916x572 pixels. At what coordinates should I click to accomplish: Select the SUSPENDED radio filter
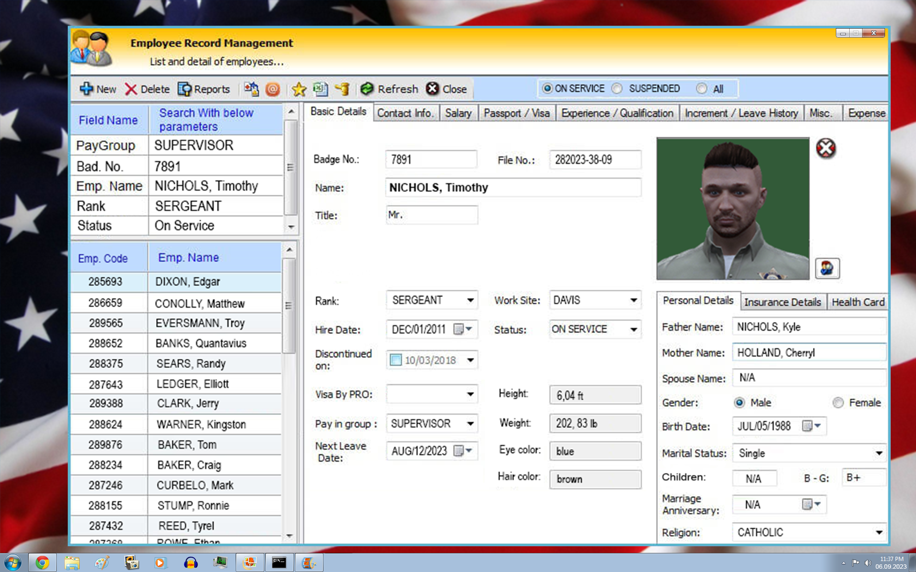pyautogui.click(x=617, y=89)
